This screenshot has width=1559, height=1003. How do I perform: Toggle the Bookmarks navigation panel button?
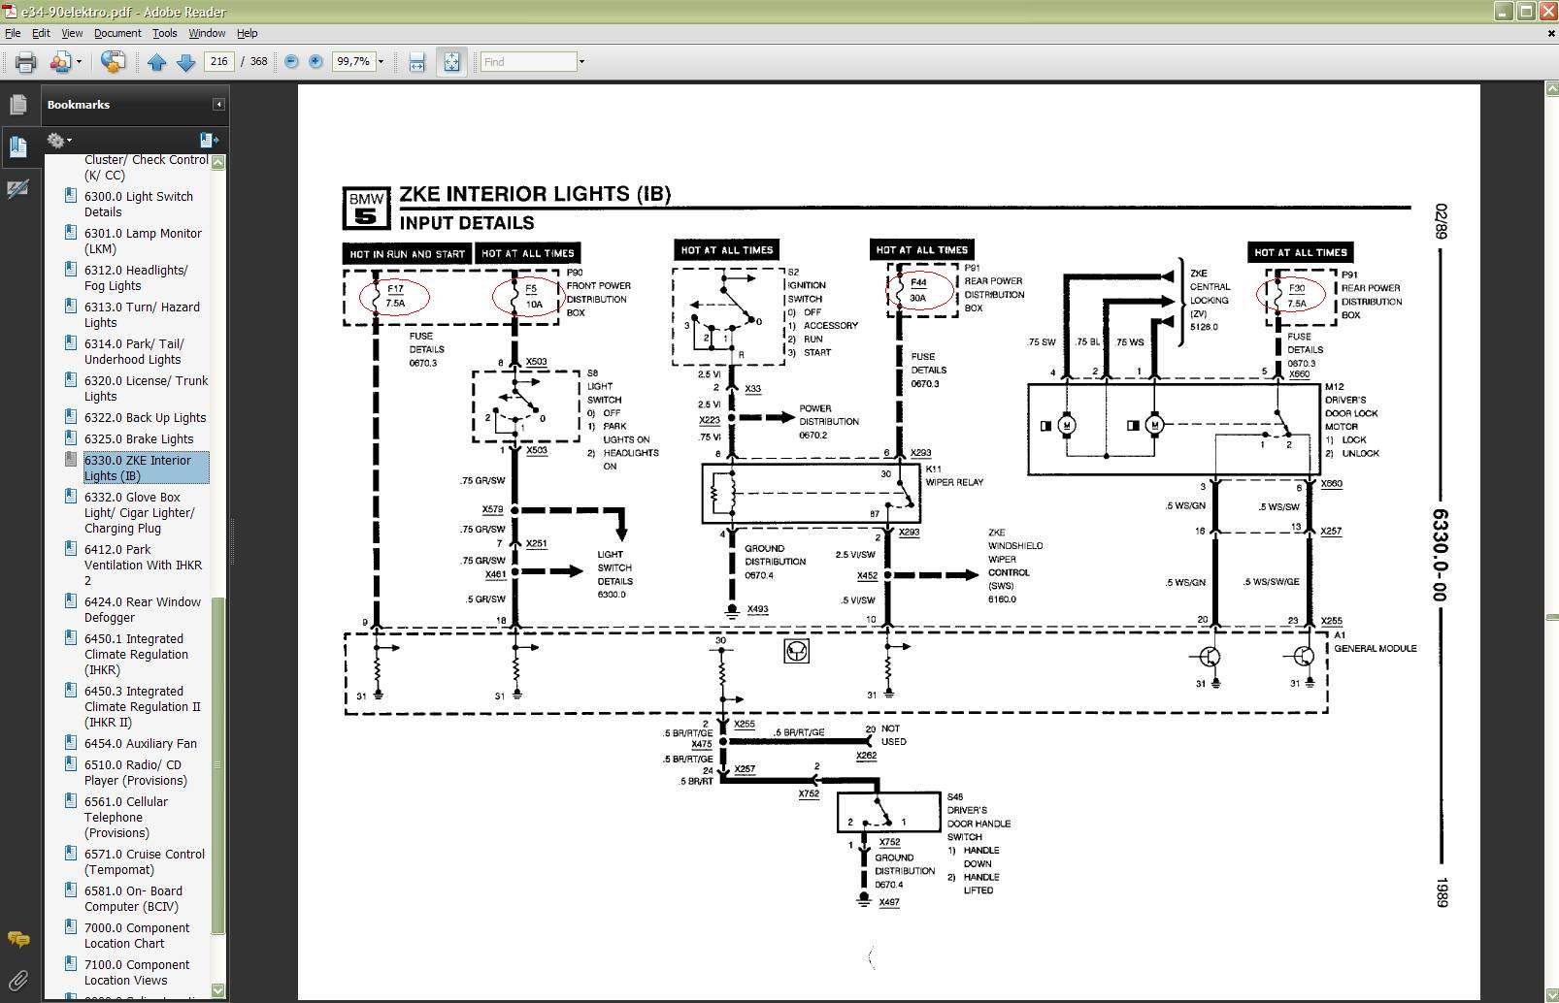18,146
